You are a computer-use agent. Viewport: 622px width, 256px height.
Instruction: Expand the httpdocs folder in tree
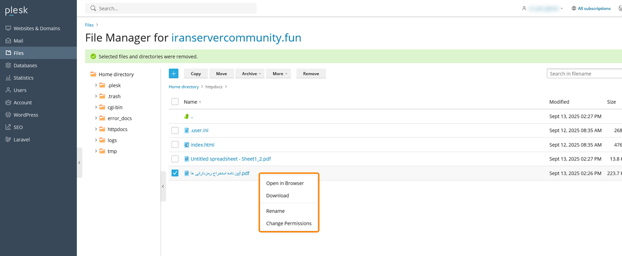[x=96, y=129]
